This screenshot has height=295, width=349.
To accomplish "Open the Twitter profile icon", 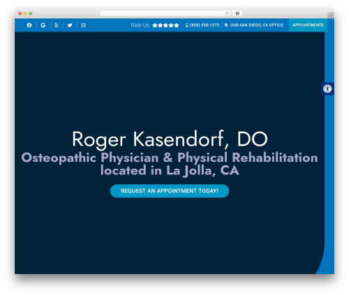I will pyautogui.click(x=70, y=25).
